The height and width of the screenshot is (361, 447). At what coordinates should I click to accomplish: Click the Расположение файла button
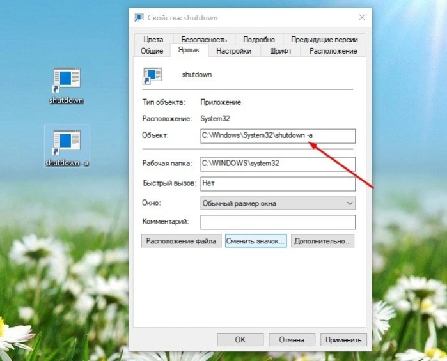click(x=182, y=241)
